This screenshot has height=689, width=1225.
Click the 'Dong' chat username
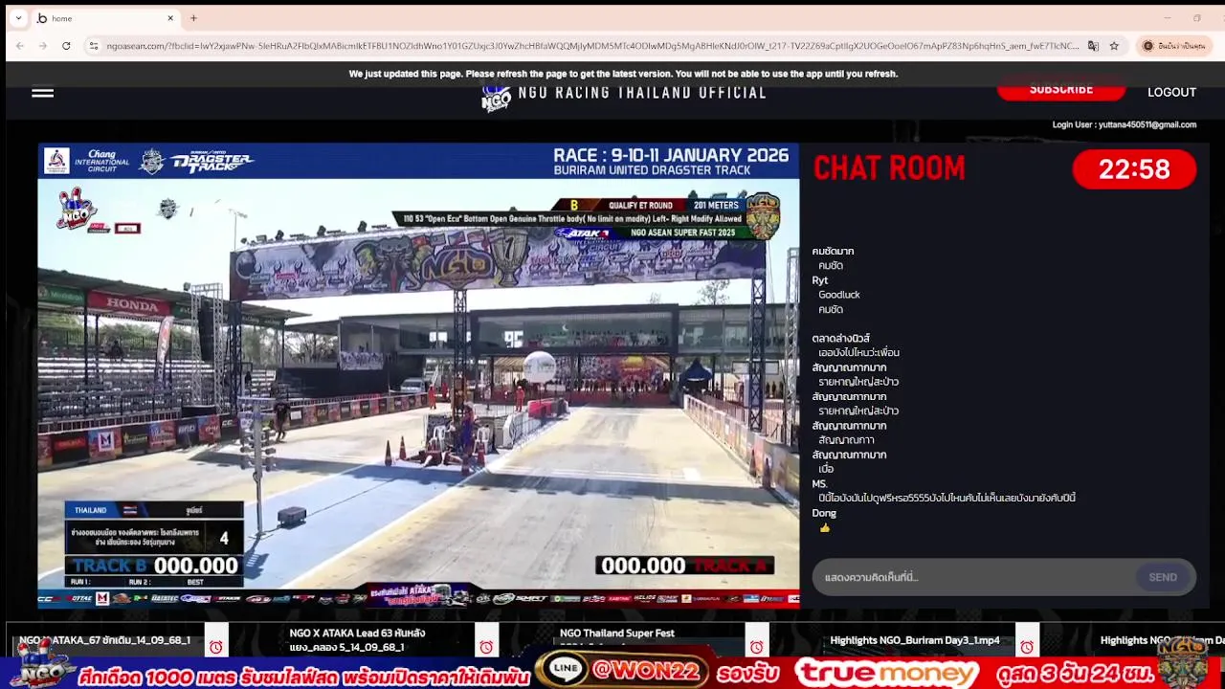coord(824,513)
